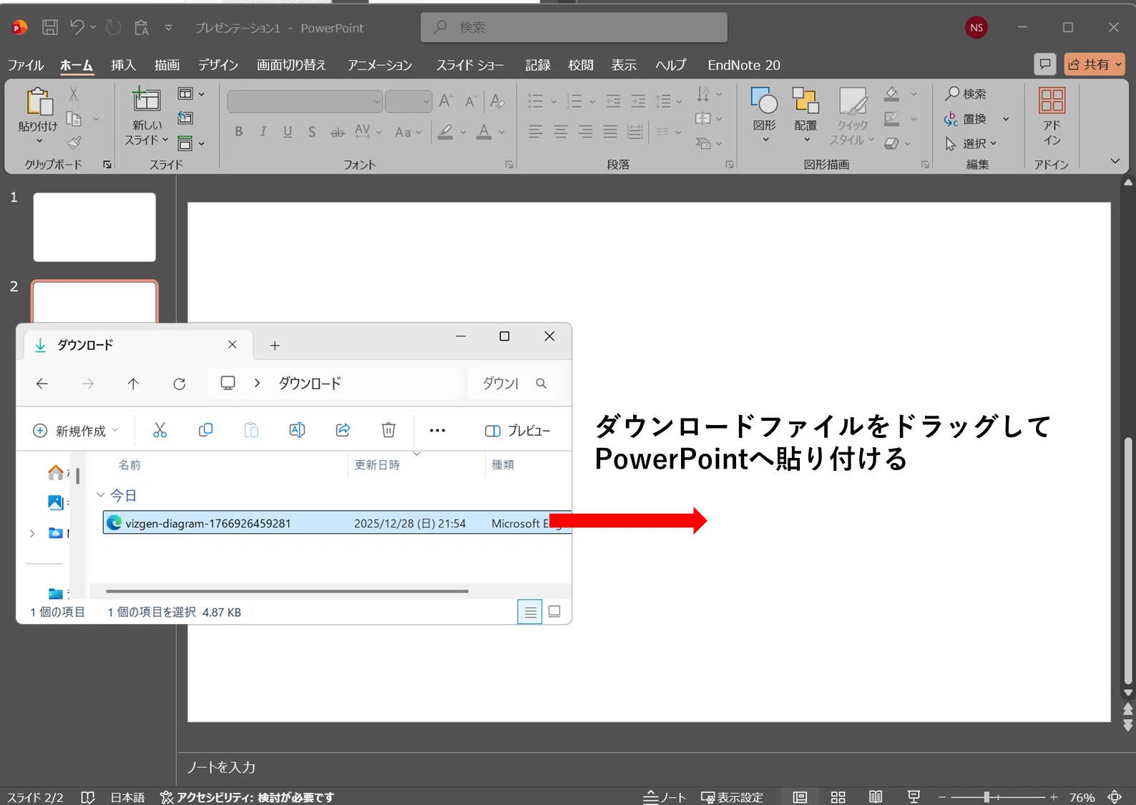Click the Add-ins (アドイン) icon
This screenshot has width=1136, height=805.
(1052, 116)
